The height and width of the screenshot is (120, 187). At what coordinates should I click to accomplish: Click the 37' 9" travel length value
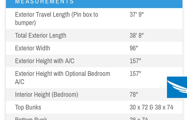(x=137, y=15)
